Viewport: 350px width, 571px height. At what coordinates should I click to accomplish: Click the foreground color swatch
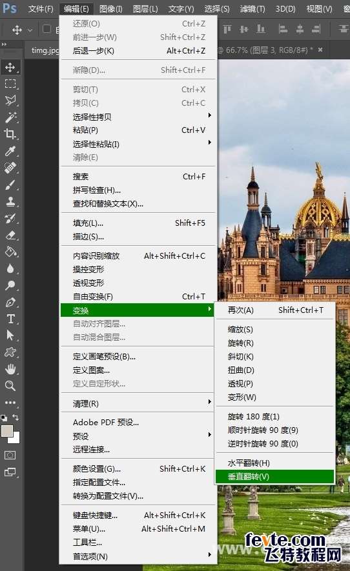(7, 431)
